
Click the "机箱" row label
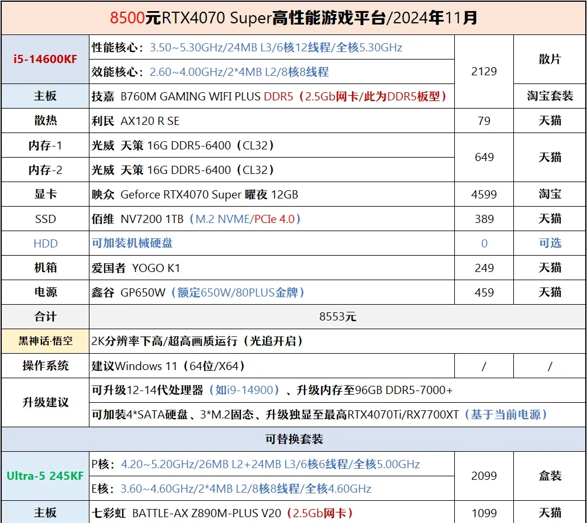pos(45,268)
